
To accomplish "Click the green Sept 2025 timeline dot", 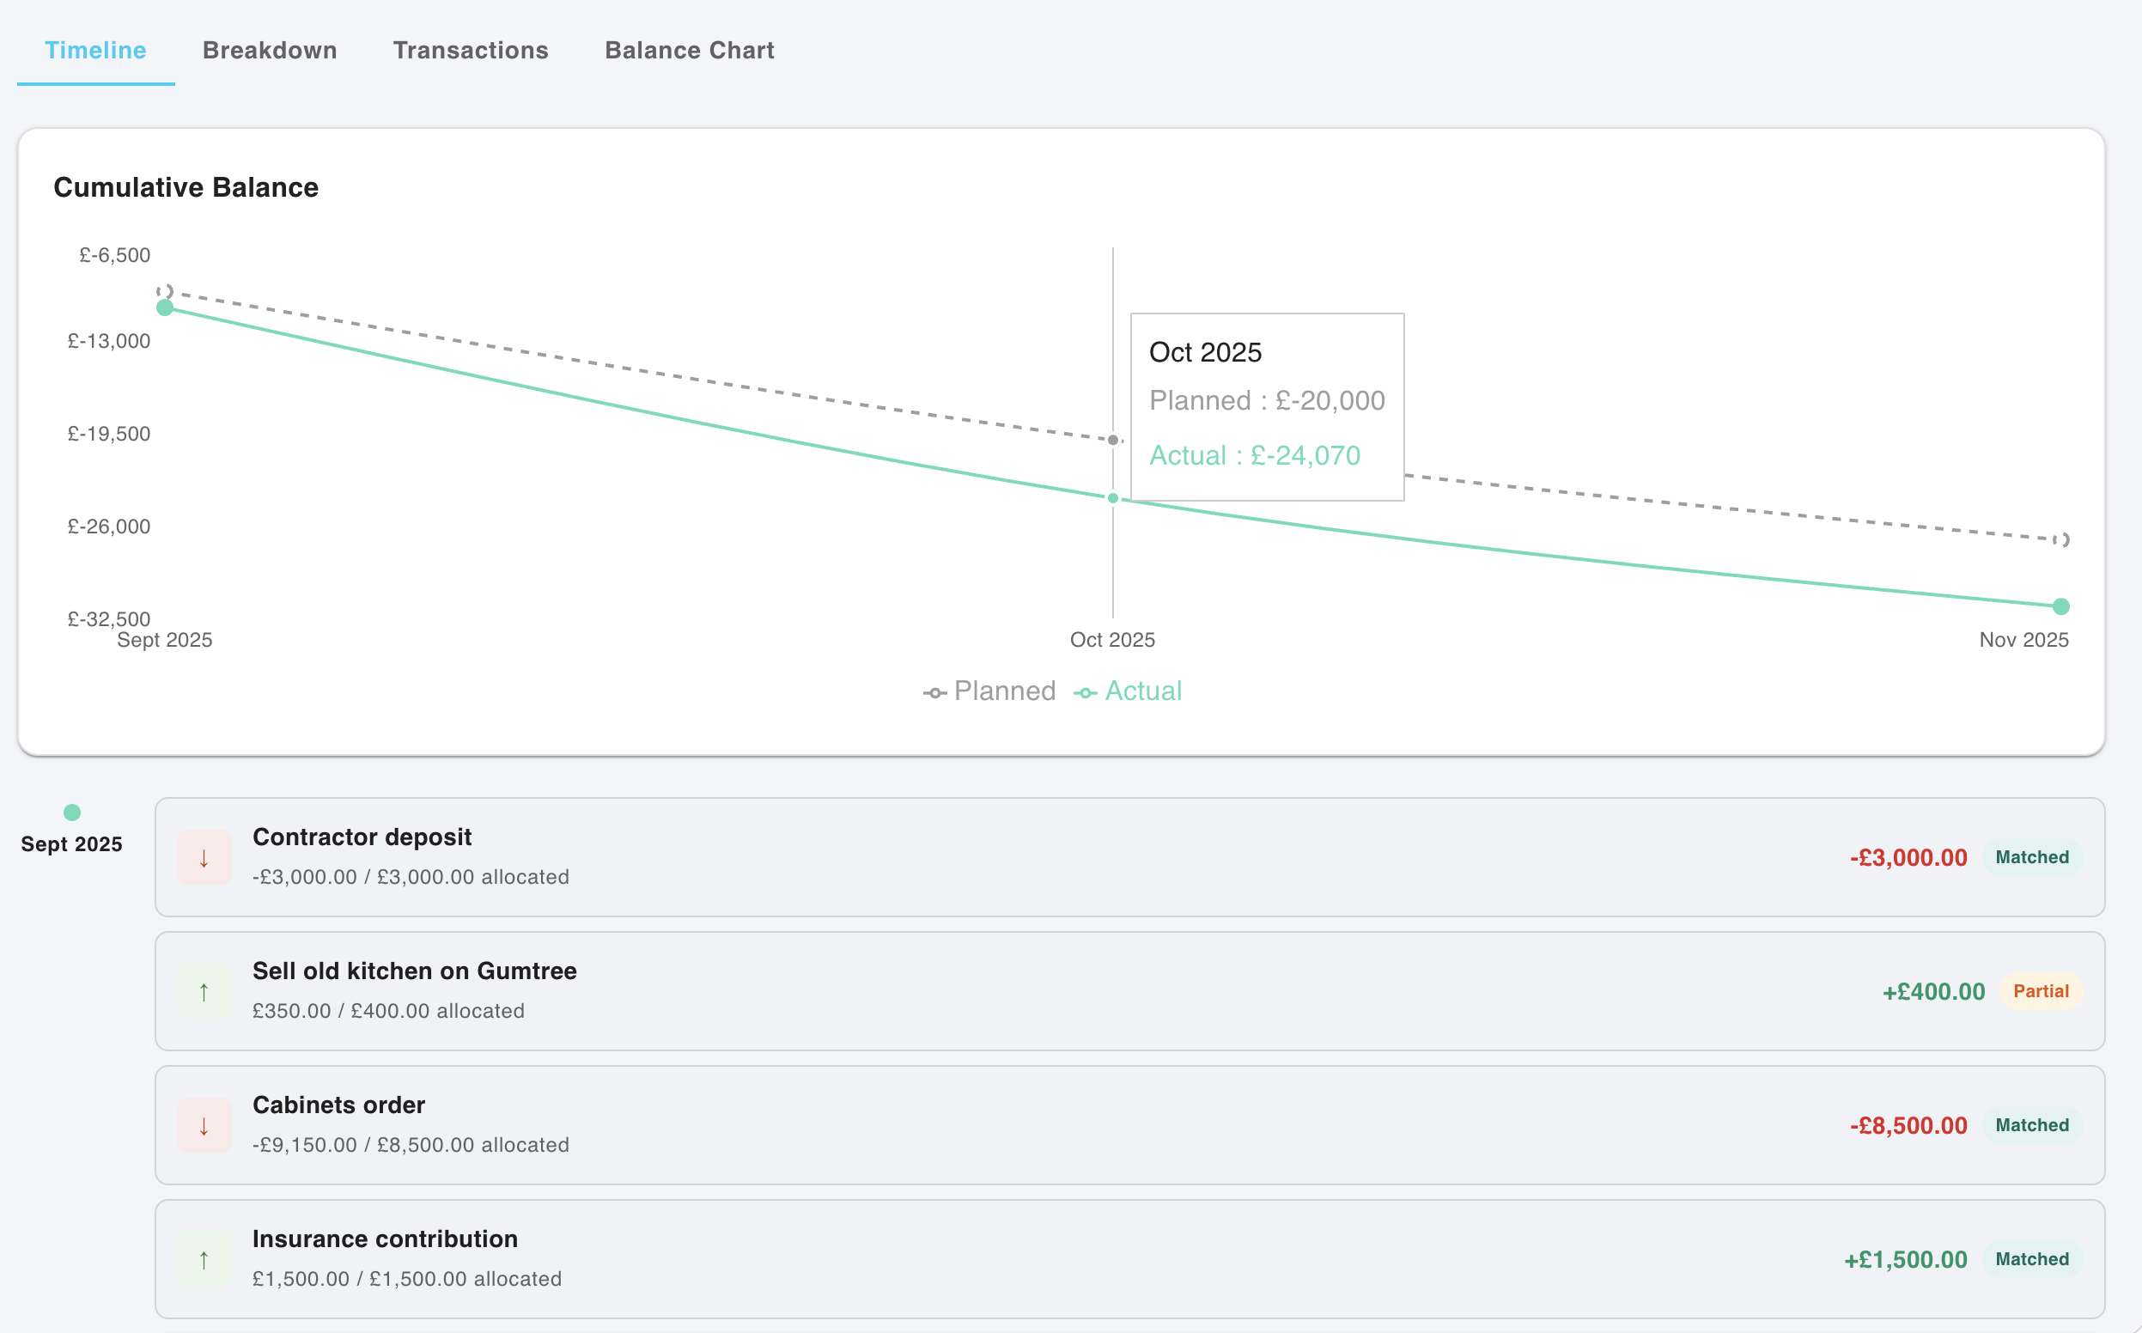I will [72, 812].
